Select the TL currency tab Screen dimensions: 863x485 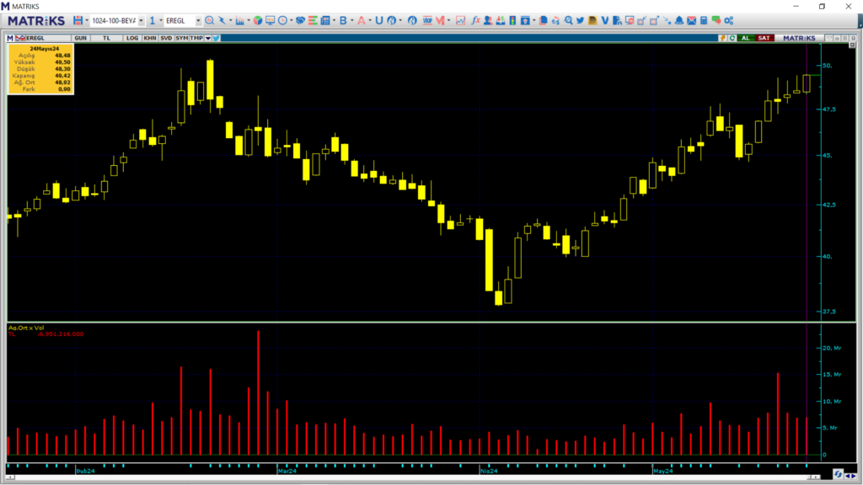click(x=106, y=38)
